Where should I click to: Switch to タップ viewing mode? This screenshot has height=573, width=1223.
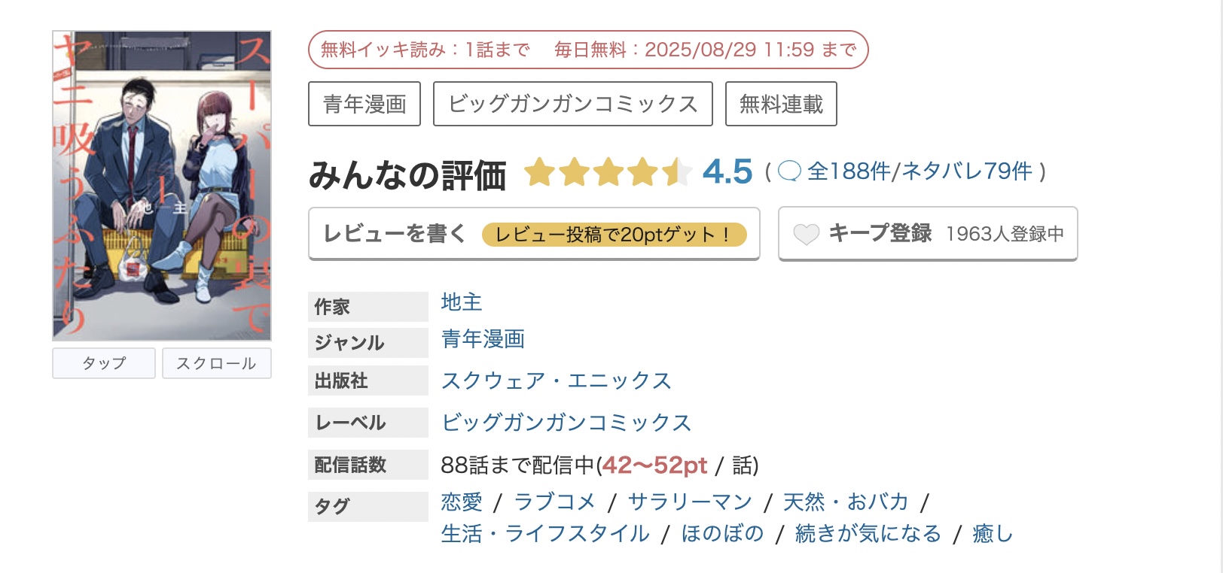(103, 363)
